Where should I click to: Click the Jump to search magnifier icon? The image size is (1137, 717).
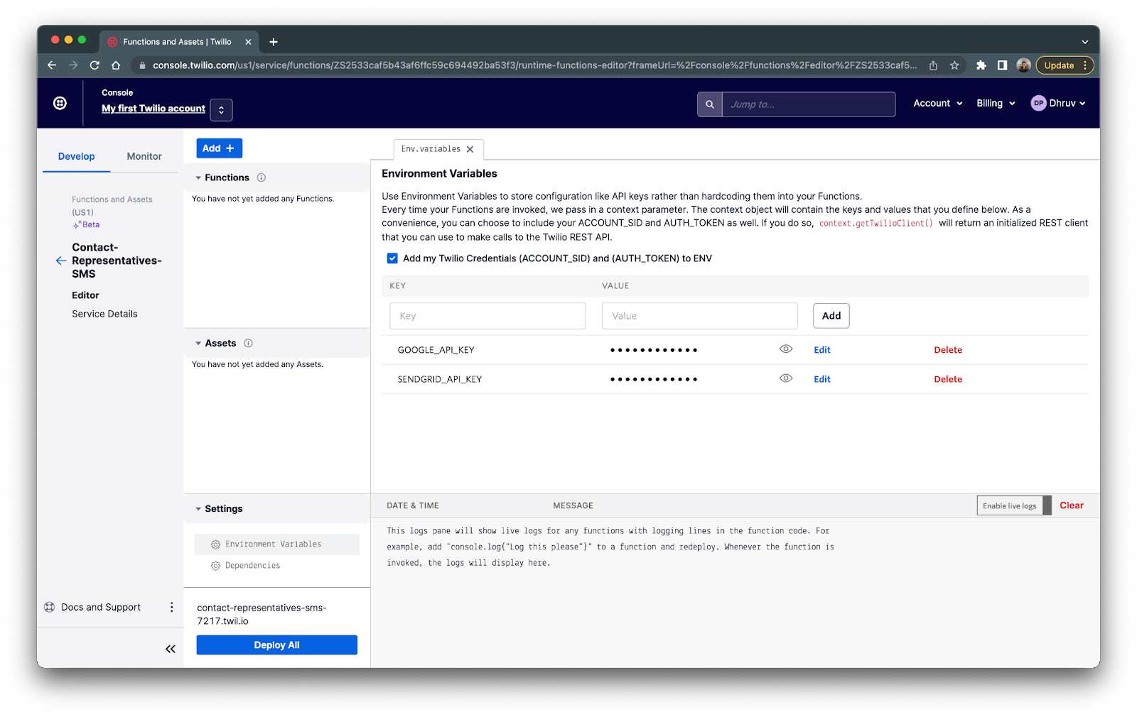pos(709,104)
